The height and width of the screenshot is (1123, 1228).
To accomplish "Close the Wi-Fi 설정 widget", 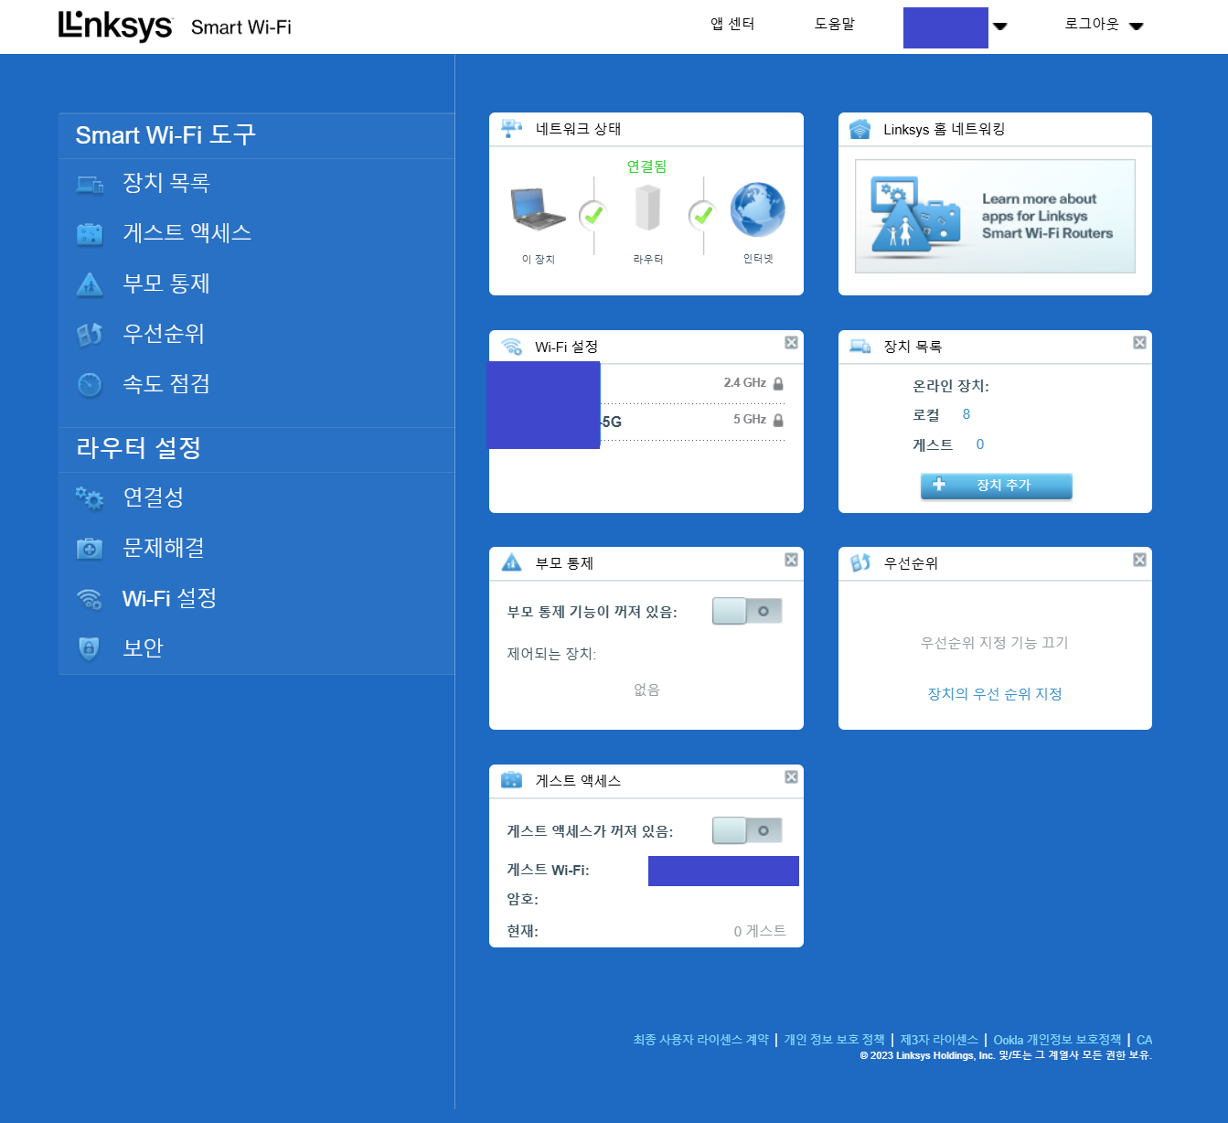I will pyautogui.click(x=791, y=342).
